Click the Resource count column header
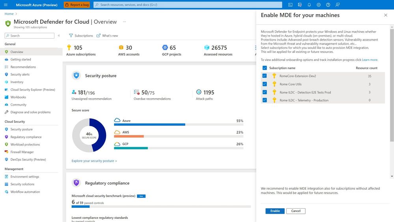Viewport: 394px width, 222px height. [367, 68]
